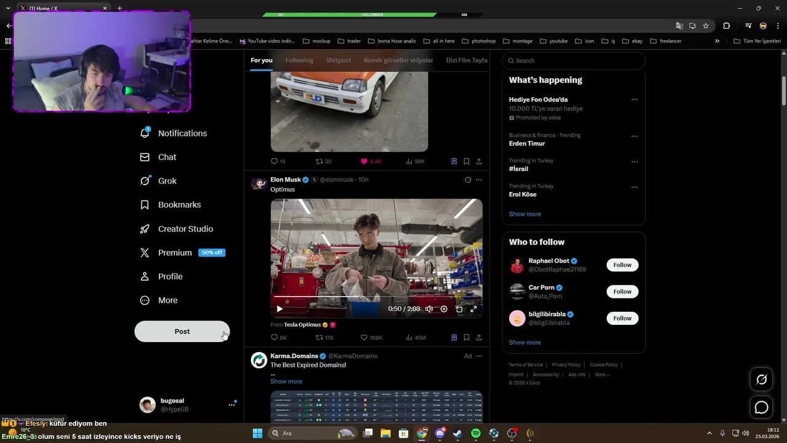Screen dimensions: 787x443
Task: Play the Optimus video
Action: tap(279, 309)
